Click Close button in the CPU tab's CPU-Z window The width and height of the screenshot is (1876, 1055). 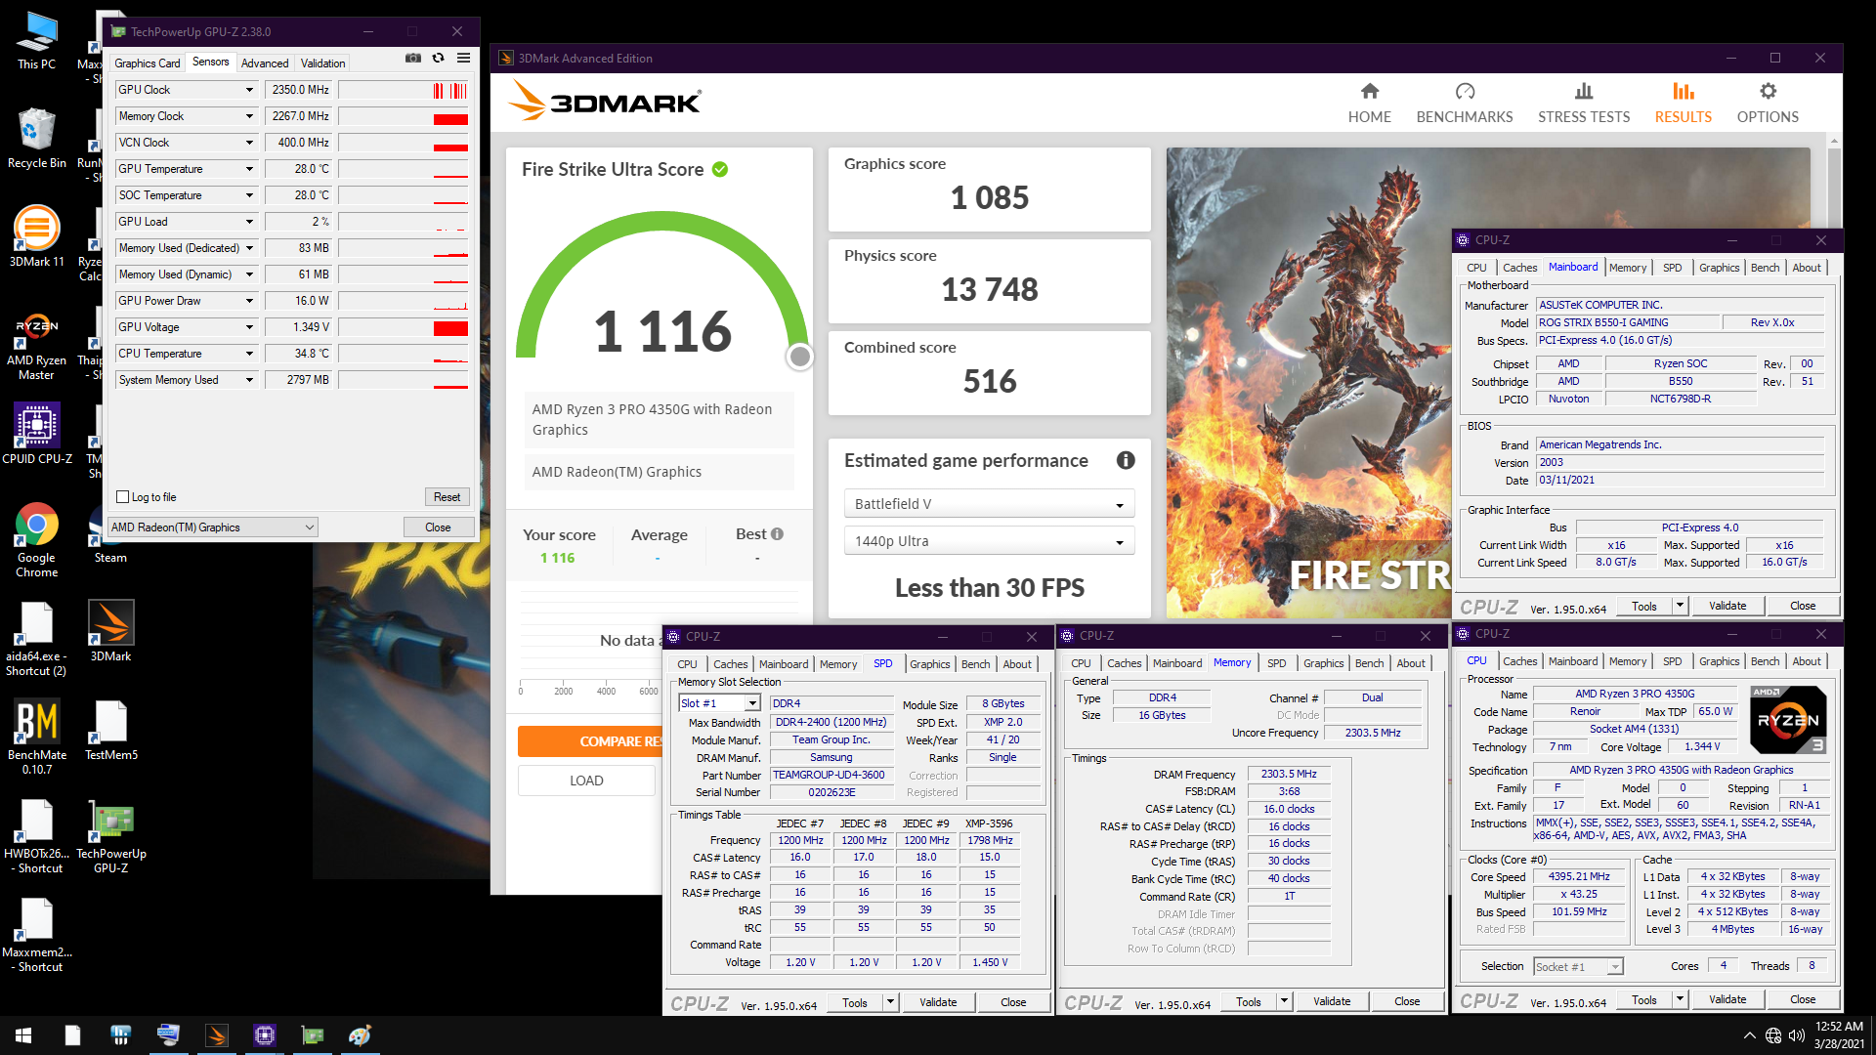click(x=1803, y=999)
